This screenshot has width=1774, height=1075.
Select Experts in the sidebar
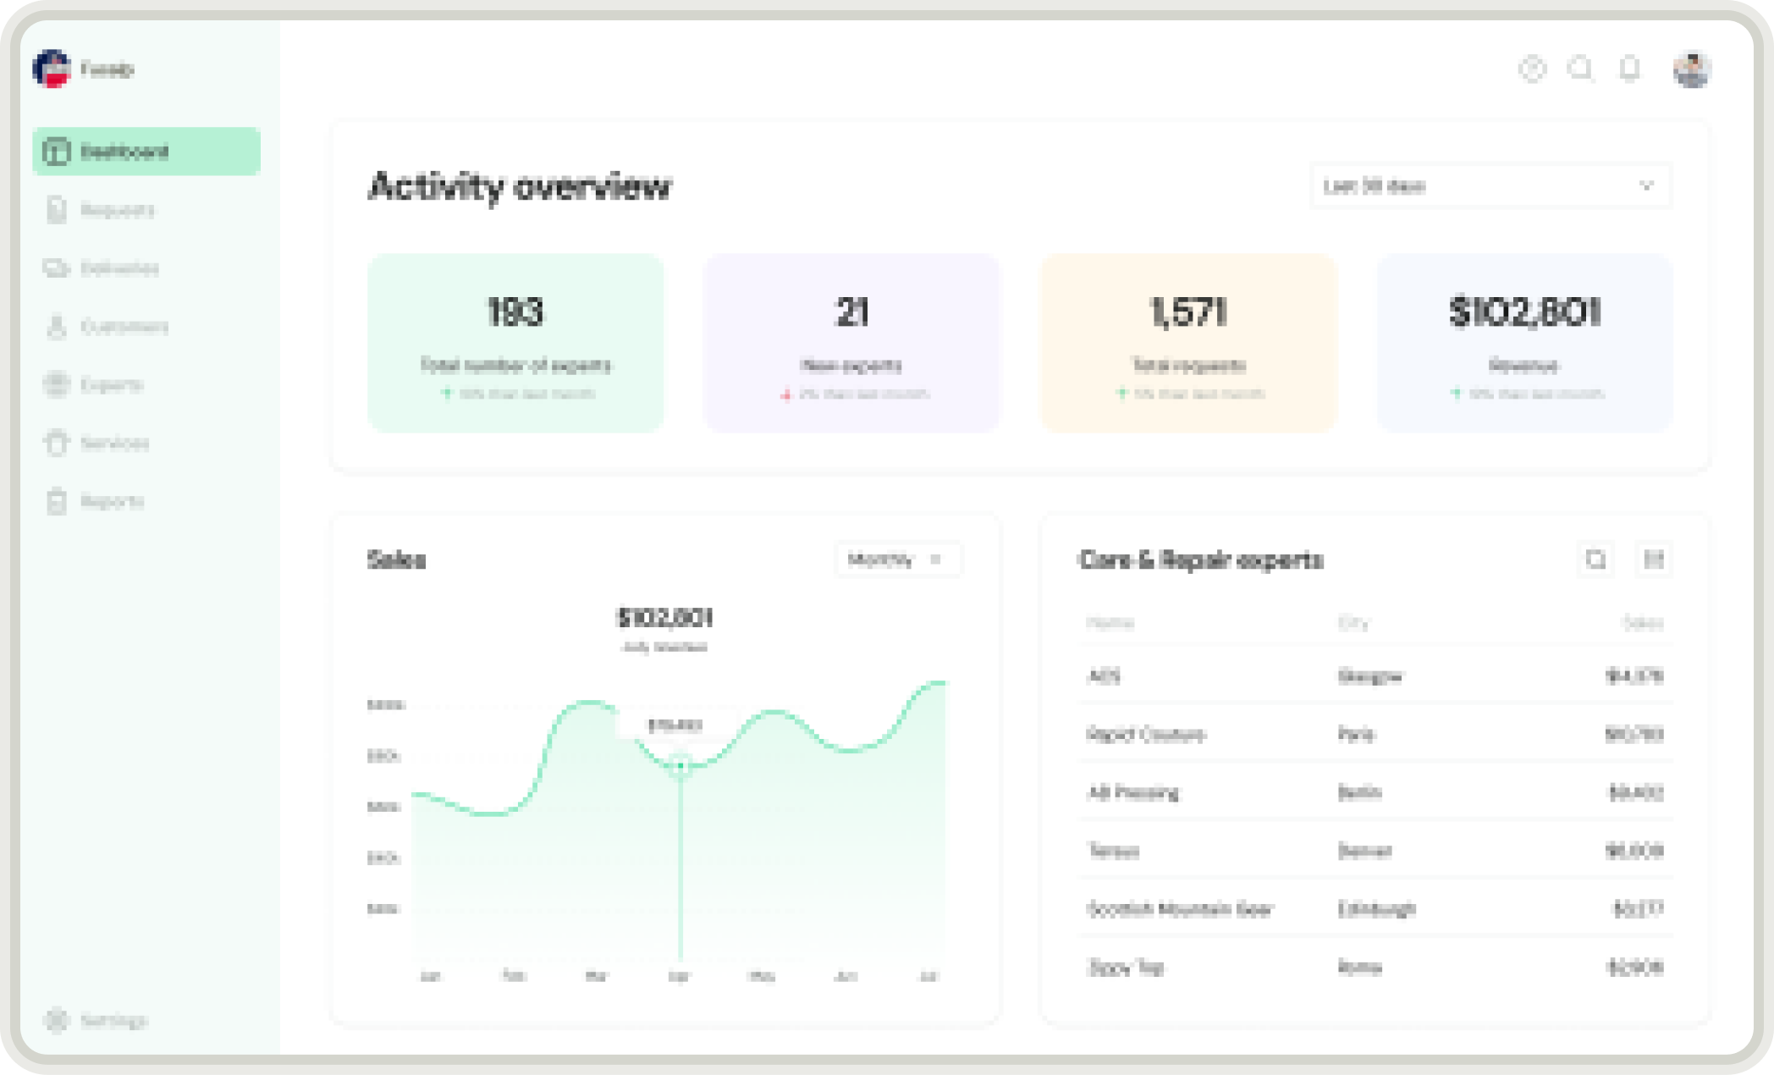(x=111, y=385)
